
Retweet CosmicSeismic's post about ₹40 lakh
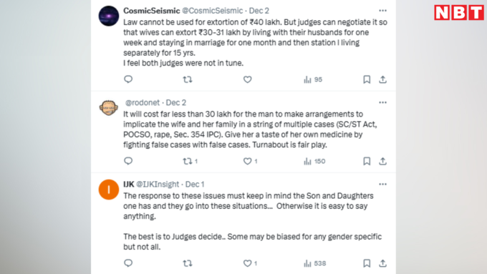pyautogui.click(x=188, y=79)
